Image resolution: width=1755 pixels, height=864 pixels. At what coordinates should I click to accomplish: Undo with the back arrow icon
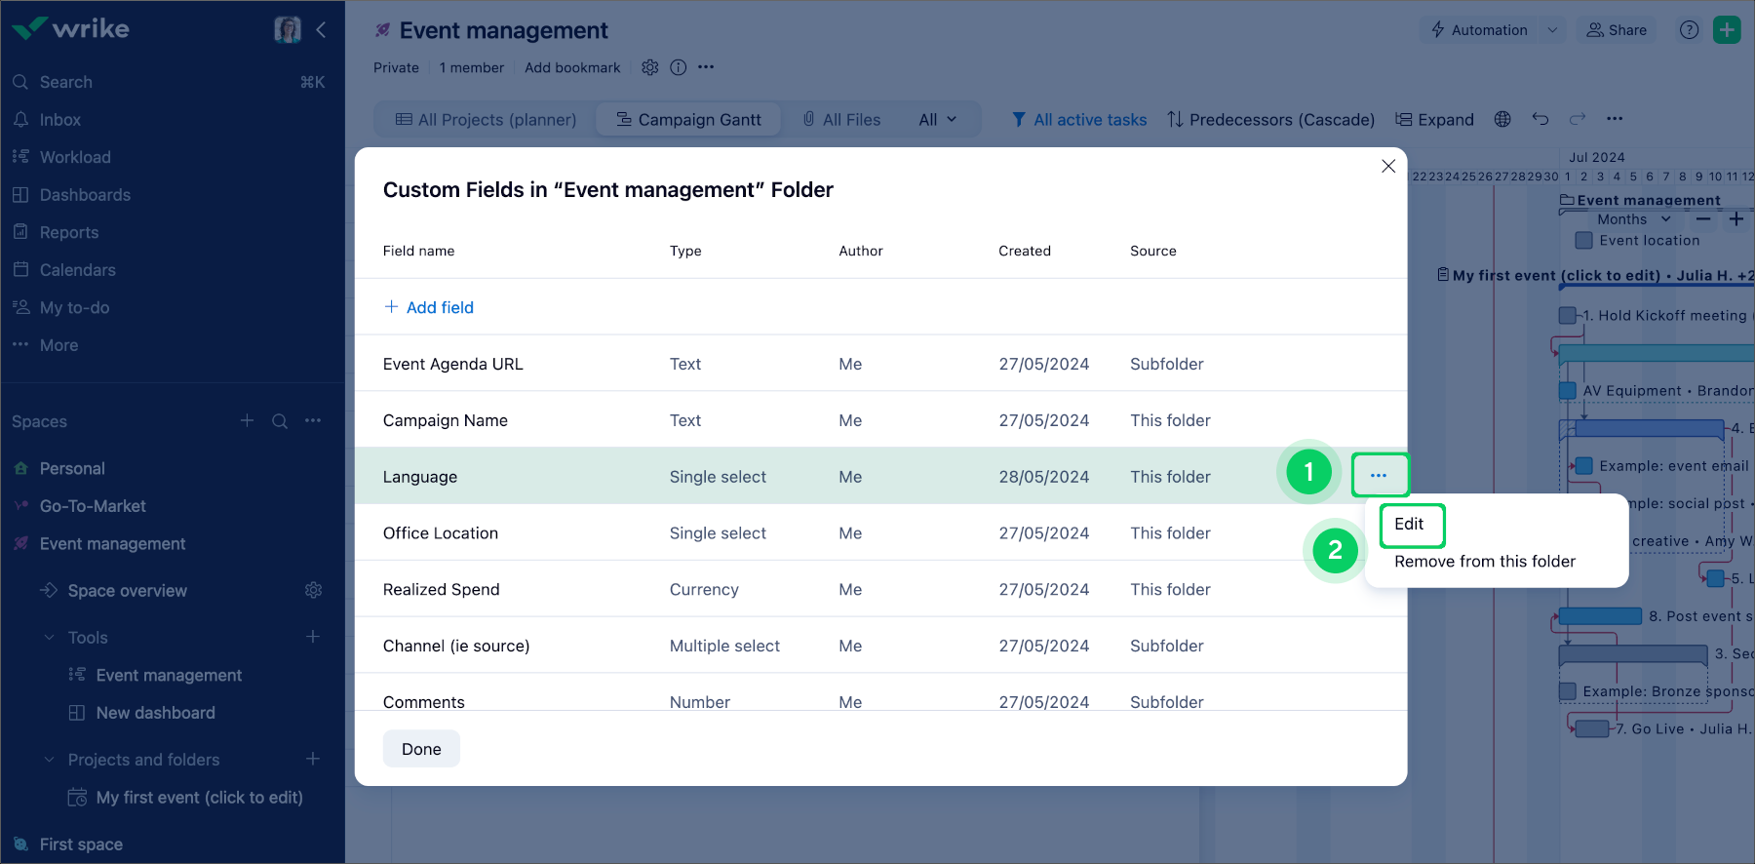coord(1540,119)
